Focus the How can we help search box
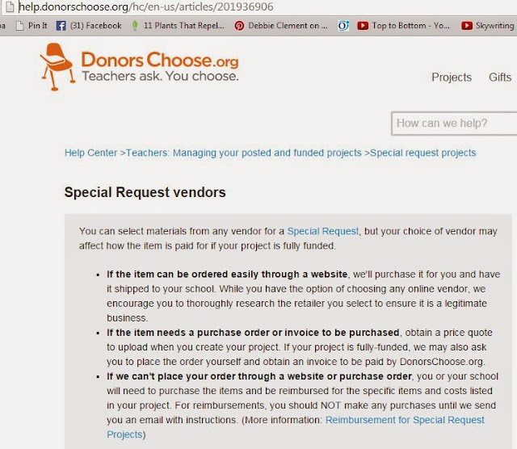Screen dimensions: 517x449 coord(454,124)
